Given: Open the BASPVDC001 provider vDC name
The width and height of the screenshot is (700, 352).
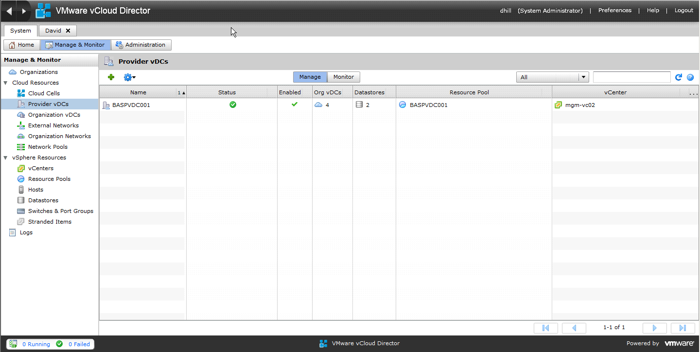Looking at the screenshot, I should (131, 105).
